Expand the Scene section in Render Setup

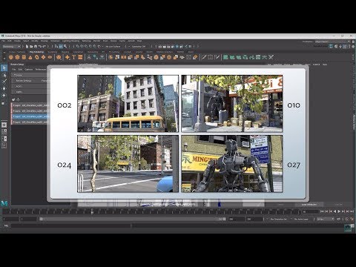[x=30, y=75]
